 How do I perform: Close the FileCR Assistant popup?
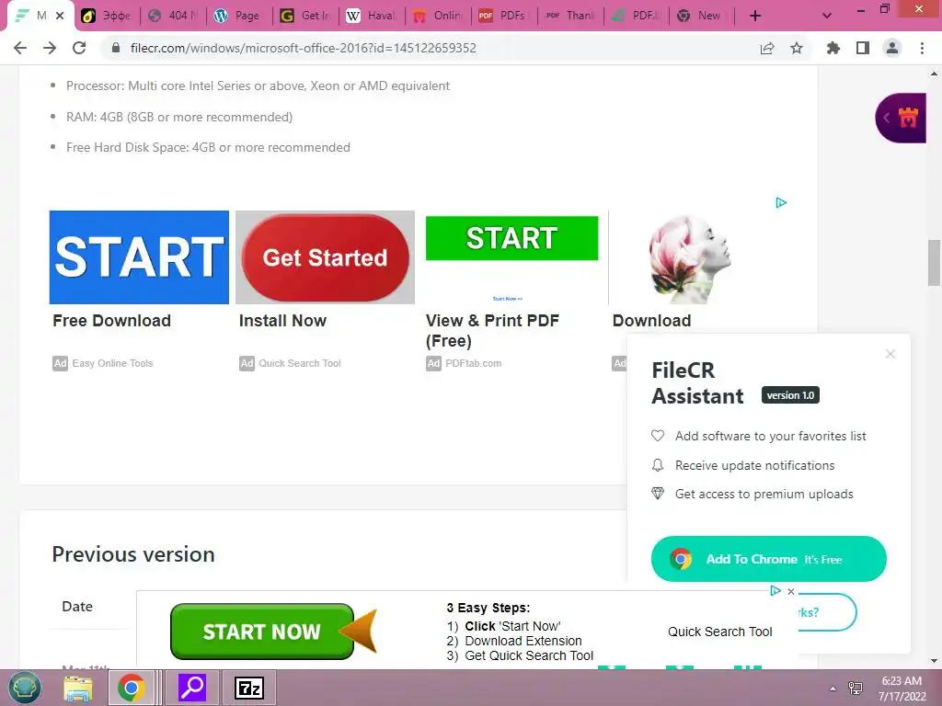(x=890, y=354)
